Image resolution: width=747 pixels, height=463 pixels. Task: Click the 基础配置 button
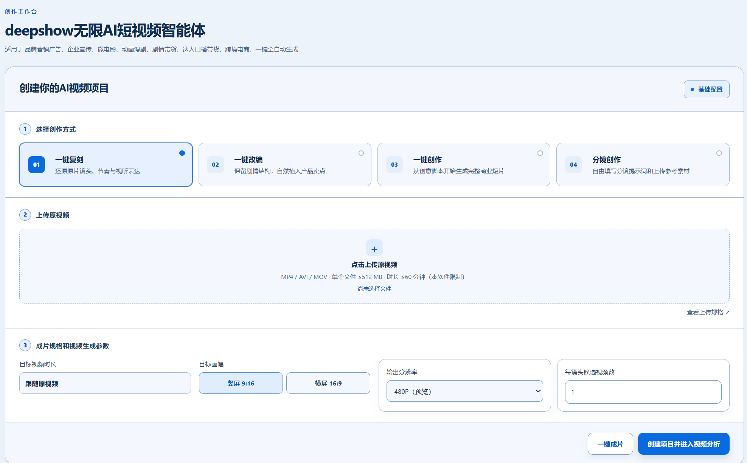[707, 90]
